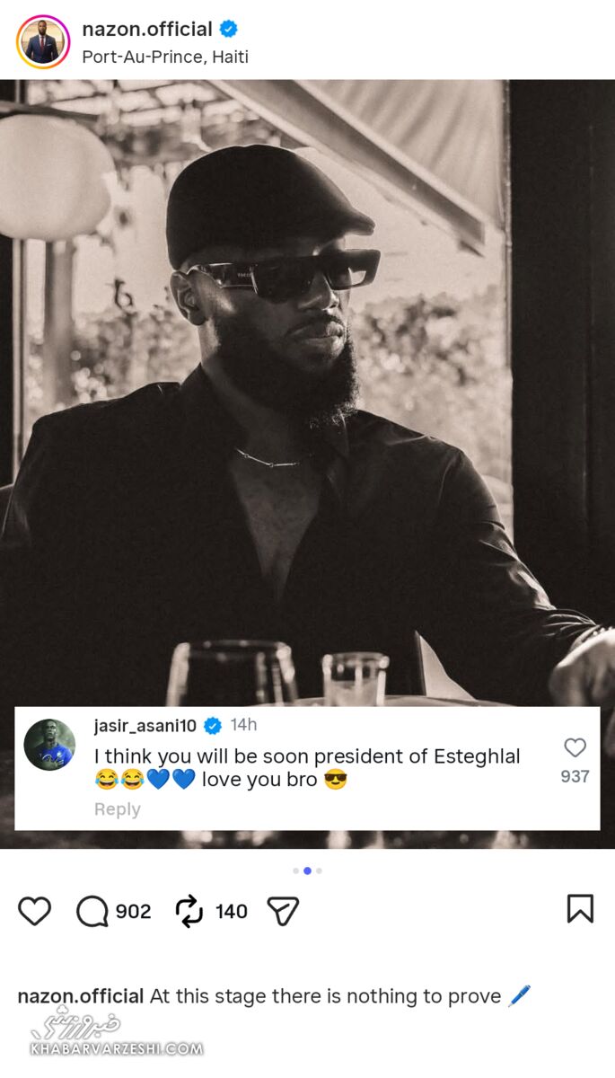Open jasir_asani10 username in the comment
Screen dimensions: 615x1078
point(145,726)
